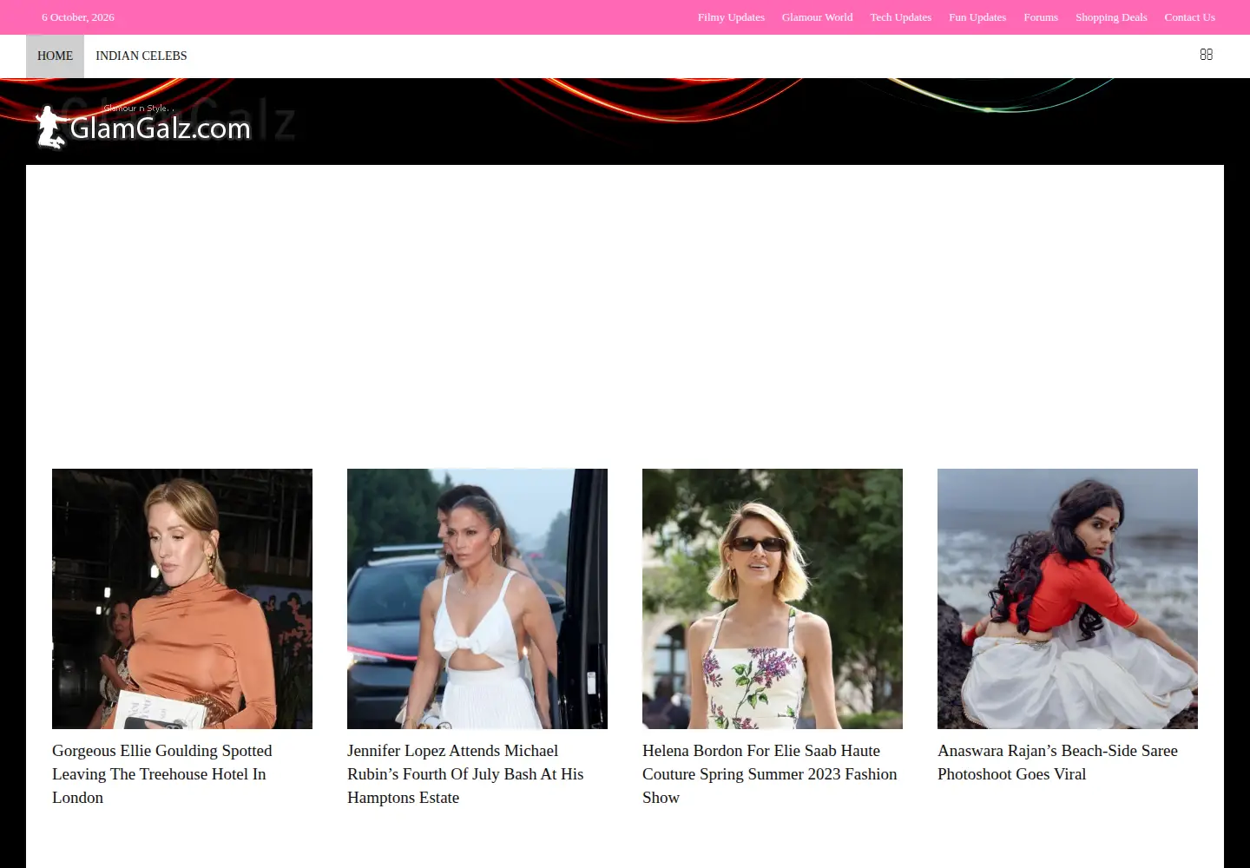
Task: Open Ellie Goulding photo thumbnail
Action: (182, 599)
